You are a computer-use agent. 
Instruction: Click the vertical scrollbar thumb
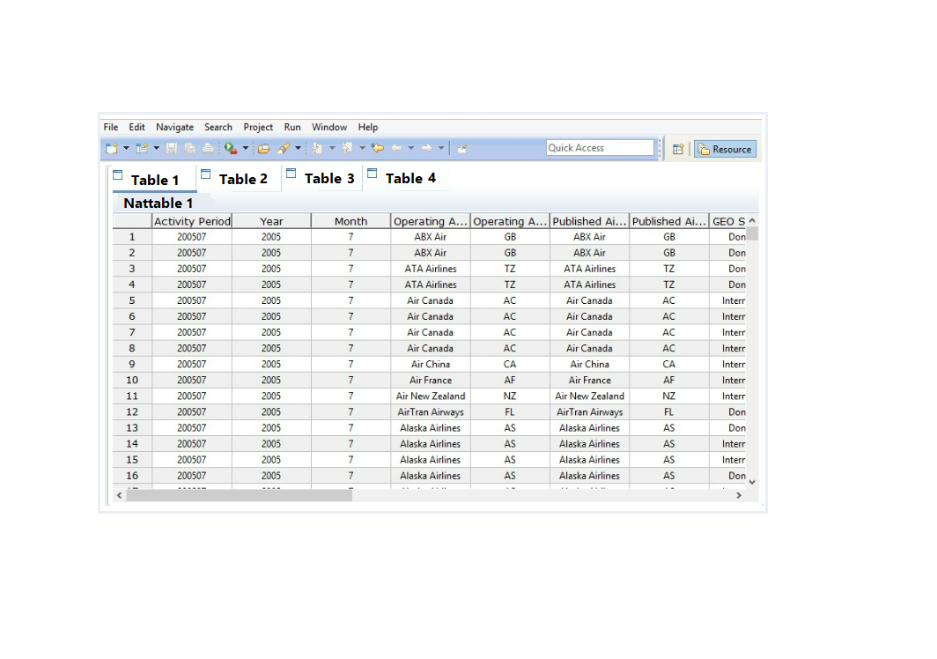[x=752, y=233]
